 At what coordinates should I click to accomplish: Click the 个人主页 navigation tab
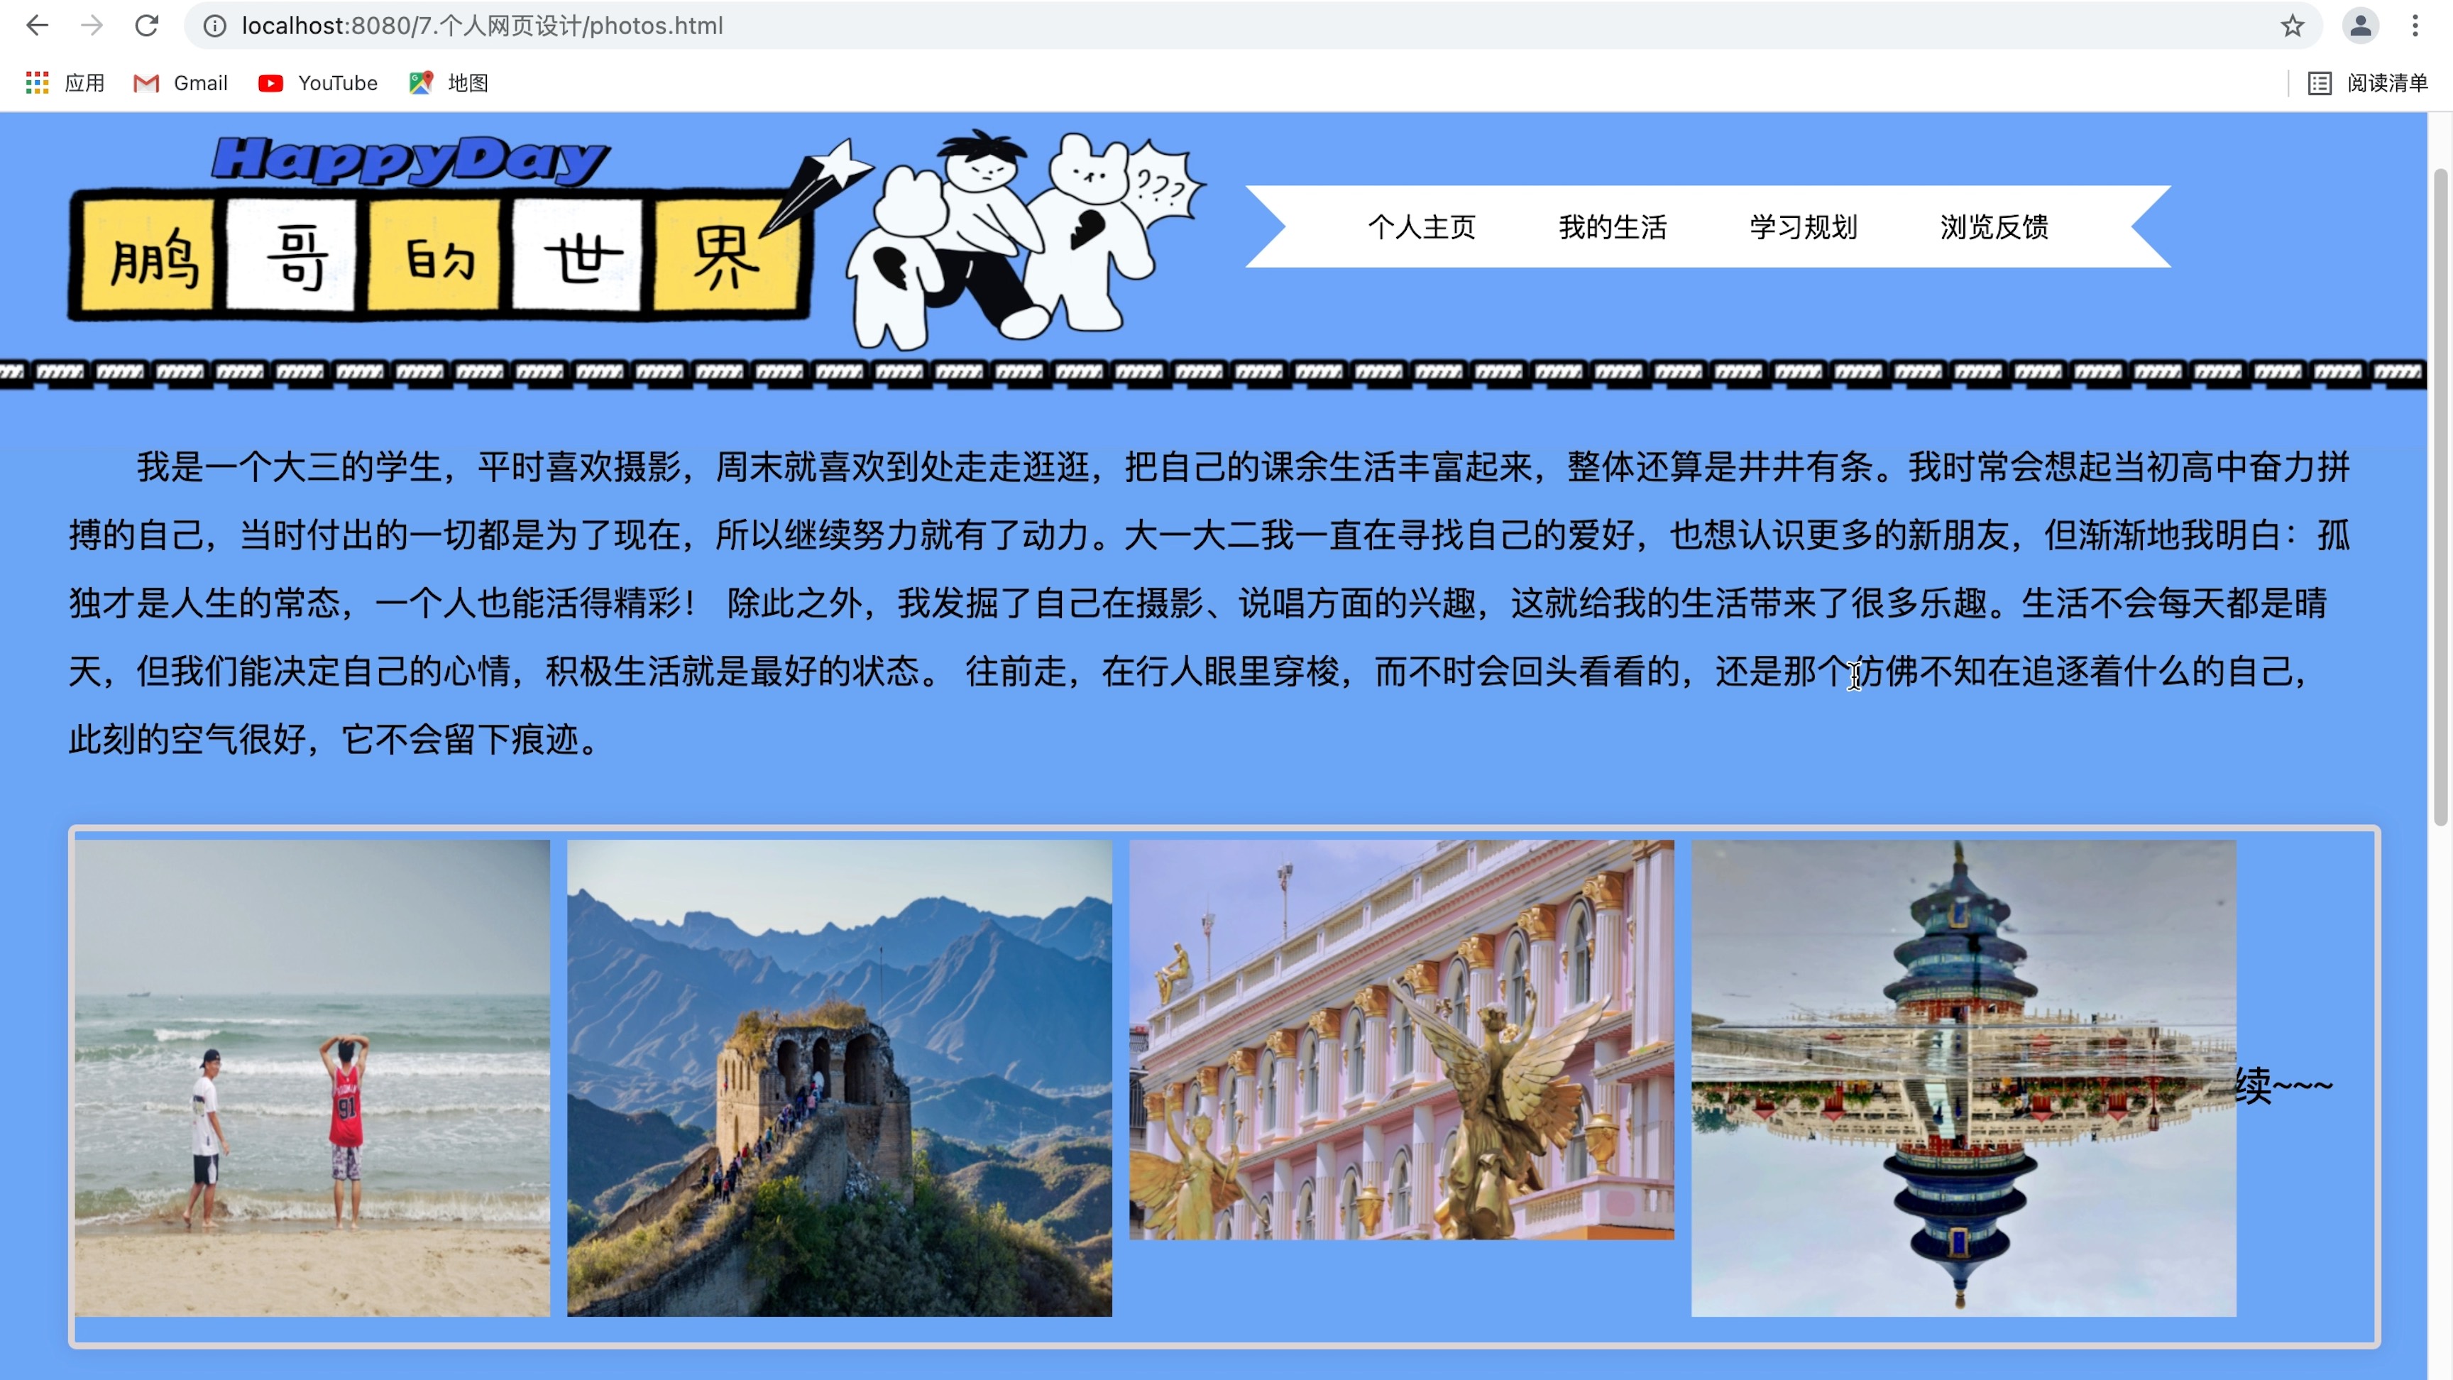click(x=1422, y=224)
